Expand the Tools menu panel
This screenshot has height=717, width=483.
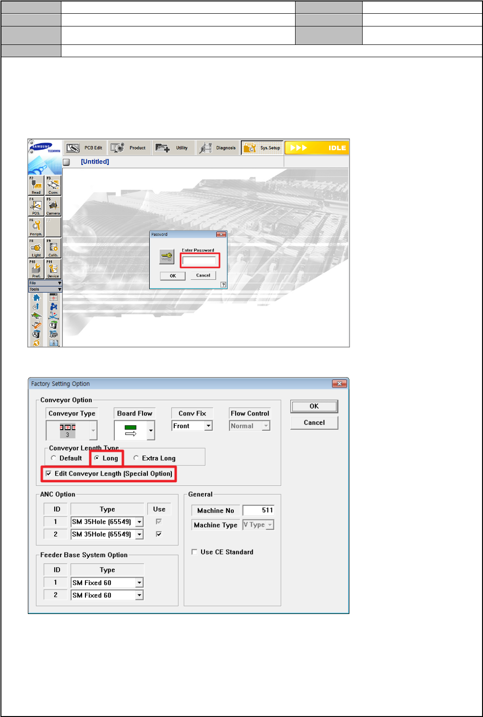[45, 289]
